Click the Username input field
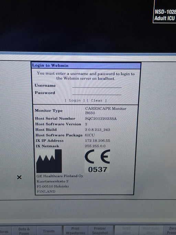The width and height of the screenshot is (176, 235). 97,86
